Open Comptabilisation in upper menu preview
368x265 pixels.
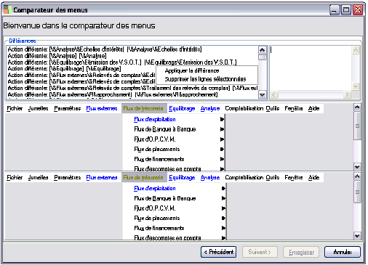coord(244,108)
